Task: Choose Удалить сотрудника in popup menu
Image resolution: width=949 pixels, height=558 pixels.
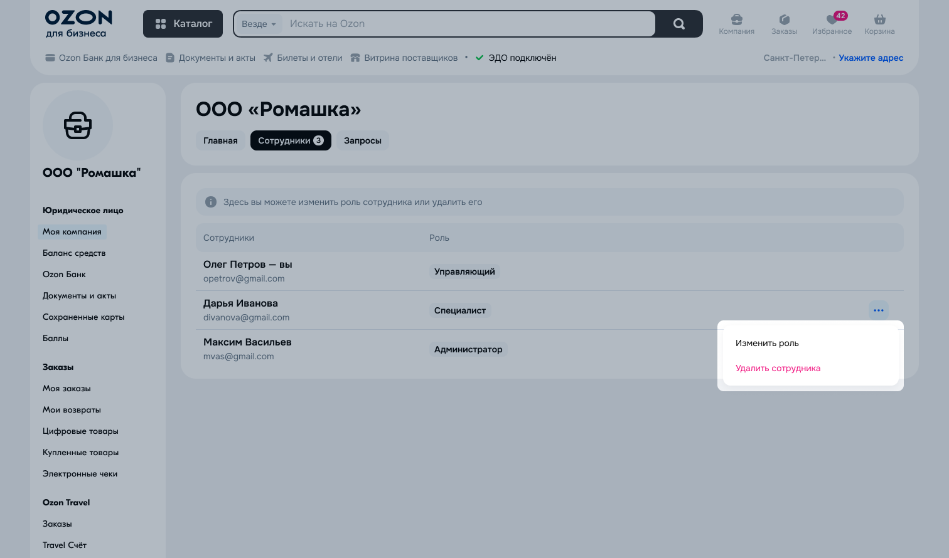Action: tap(778, 368)
